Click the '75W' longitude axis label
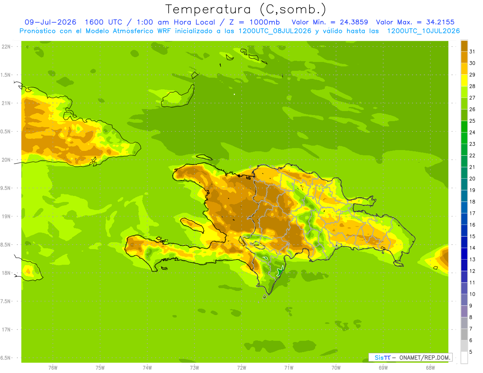 (x=100, y=368)
